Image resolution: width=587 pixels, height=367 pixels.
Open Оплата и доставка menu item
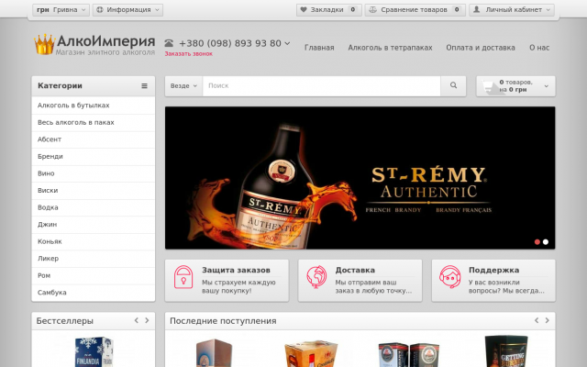click(481, 48)
